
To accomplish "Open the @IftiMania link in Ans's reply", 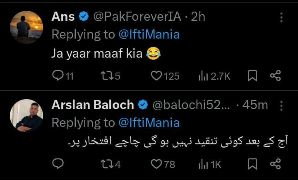I will click(149, 34).
